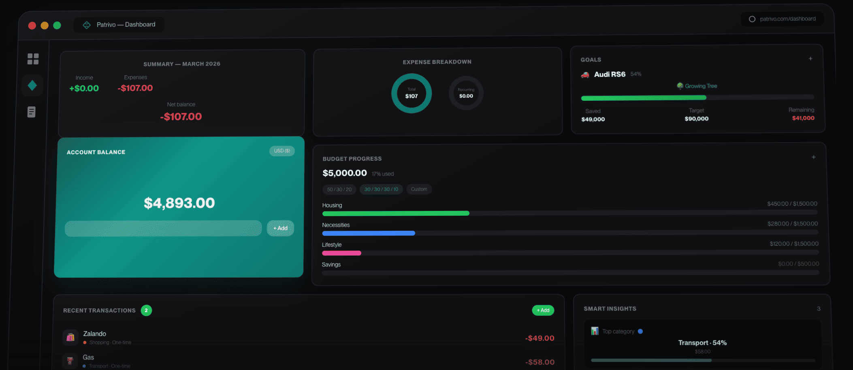Screen dimensions: 853x370
Task: Click the fuel pump icon beside Gas
Action: [70, 360]
